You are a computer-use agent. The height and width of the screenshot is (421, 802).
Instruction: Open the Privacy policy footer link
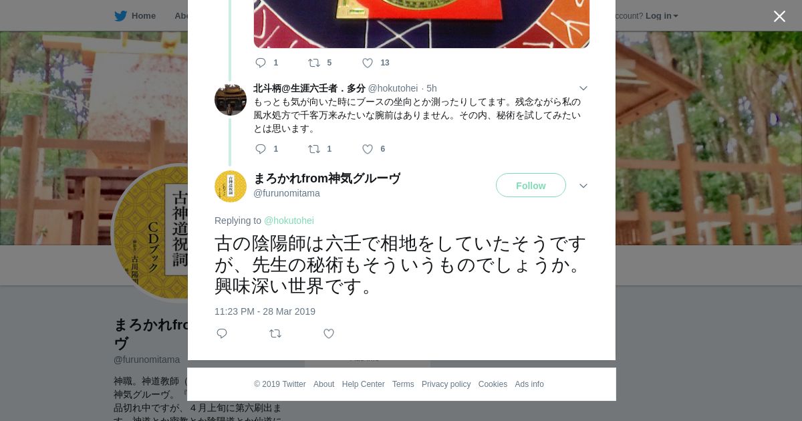click(x=446, y=384)
